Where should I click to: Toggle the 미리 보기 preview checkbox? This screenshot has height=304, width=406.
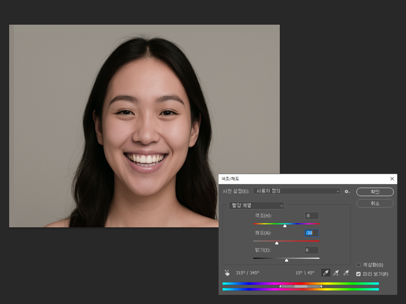coord(358,274)
